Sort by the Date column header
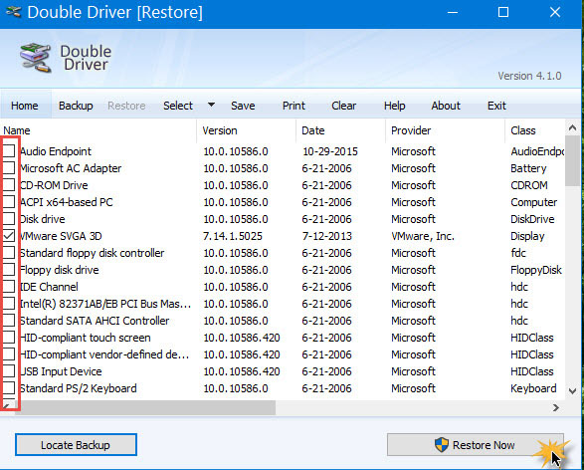 (341, 130)
